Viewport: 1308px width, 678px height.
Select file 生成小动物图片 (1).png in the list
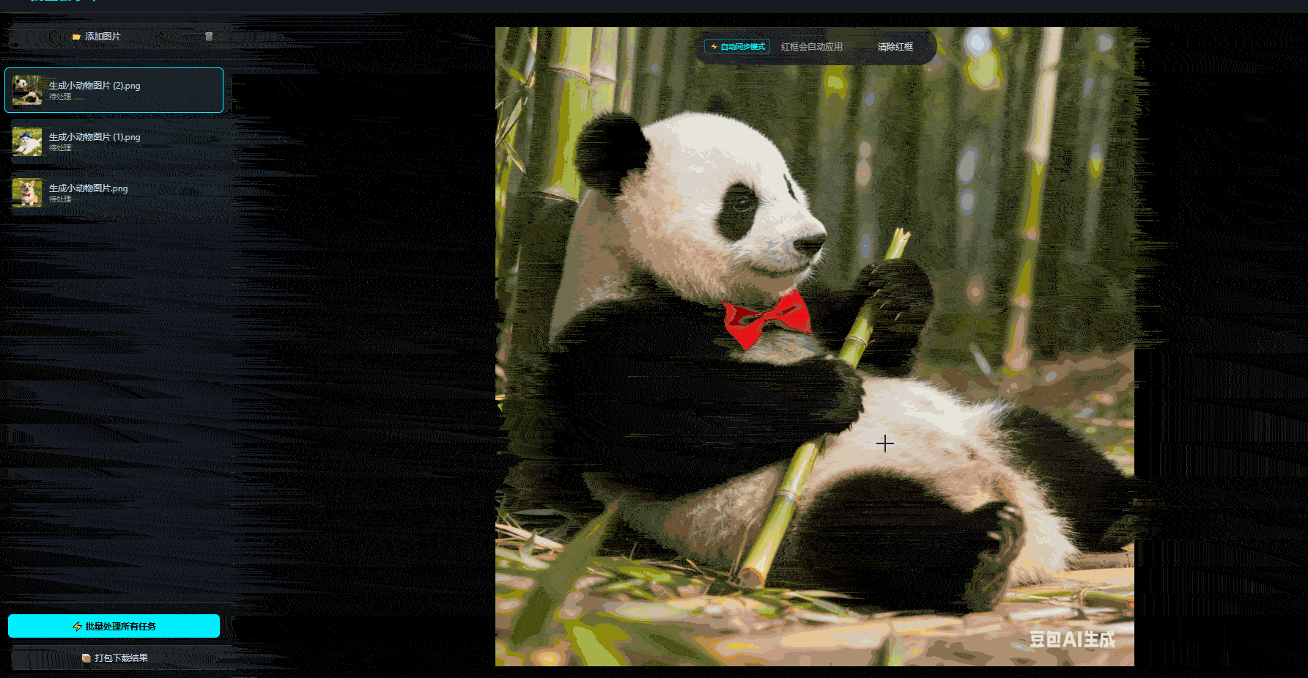click(95, 137)
